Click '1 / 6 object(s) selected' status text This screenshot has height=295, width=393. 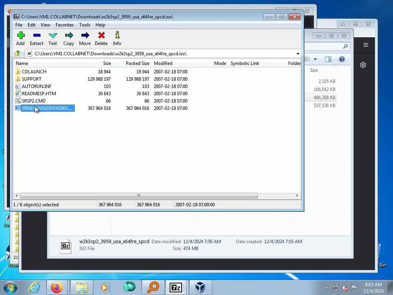tap(36, 205)
